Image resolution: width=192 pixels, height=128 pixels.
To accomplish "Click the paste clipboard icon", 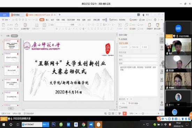I will pyautogui.click(x=3, y=25).
